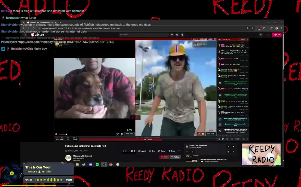Image resolution: width=301 pixels, height=187 pixels.
Task: Click the Odysee search field
Action: click(144, 35)
